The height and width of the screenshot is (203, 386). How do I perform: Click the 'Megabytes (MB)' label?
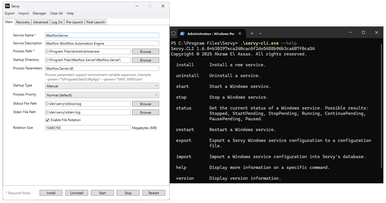point(144,128)
